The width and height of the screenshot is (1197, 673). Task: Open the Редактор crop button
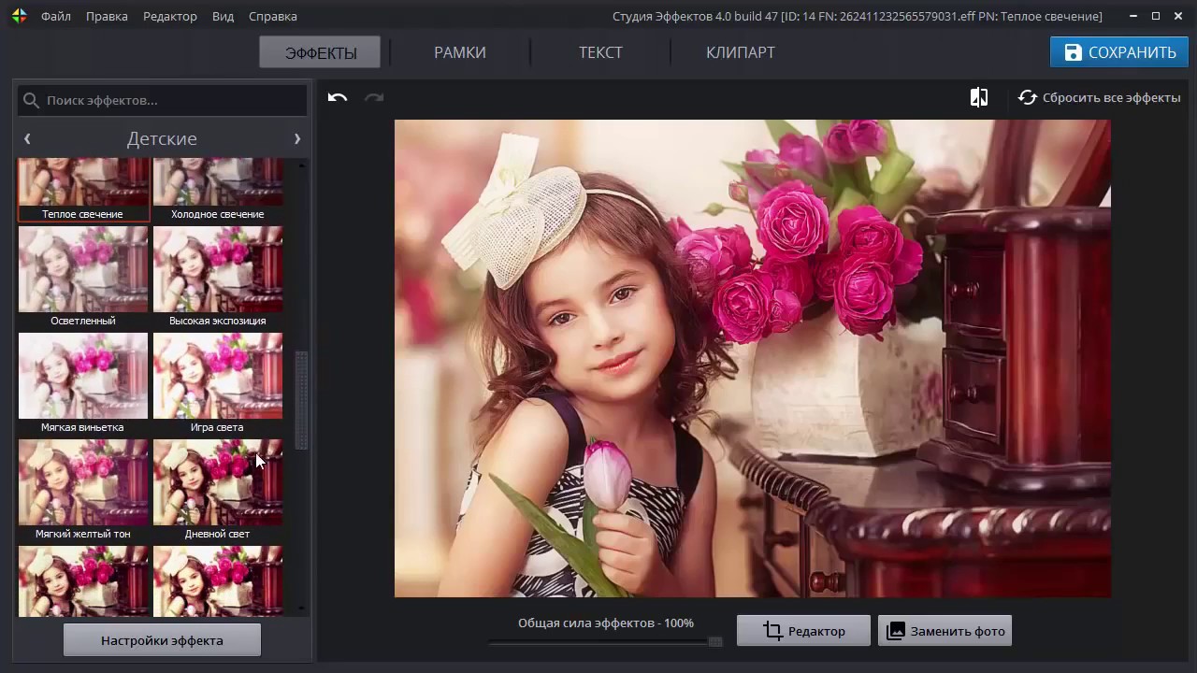tap(803, 631)
